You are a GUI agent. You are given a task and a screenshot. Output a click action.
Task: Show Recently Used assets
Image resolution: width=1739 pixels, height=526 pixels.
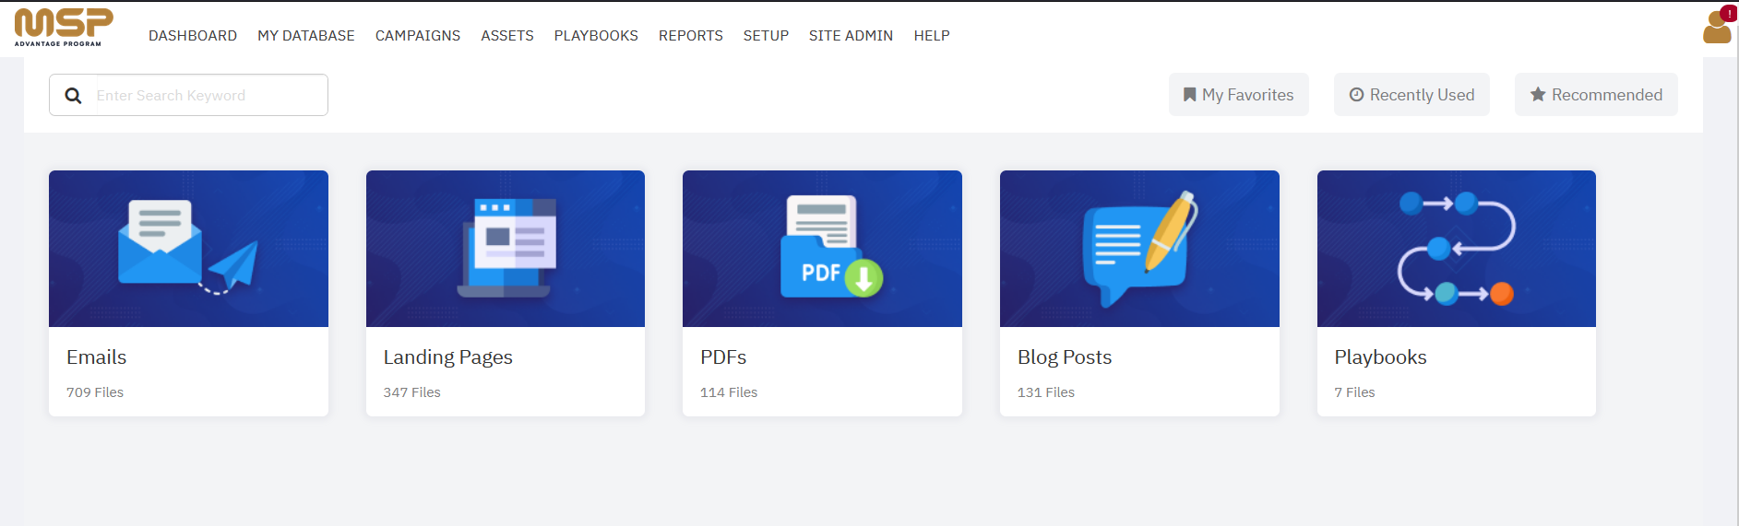1411,95
